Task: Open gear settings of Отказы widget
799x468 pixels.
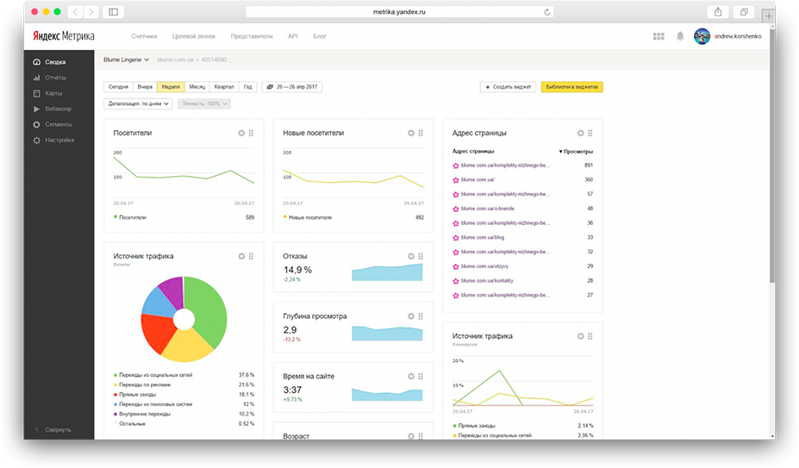Action: [411, 257]
